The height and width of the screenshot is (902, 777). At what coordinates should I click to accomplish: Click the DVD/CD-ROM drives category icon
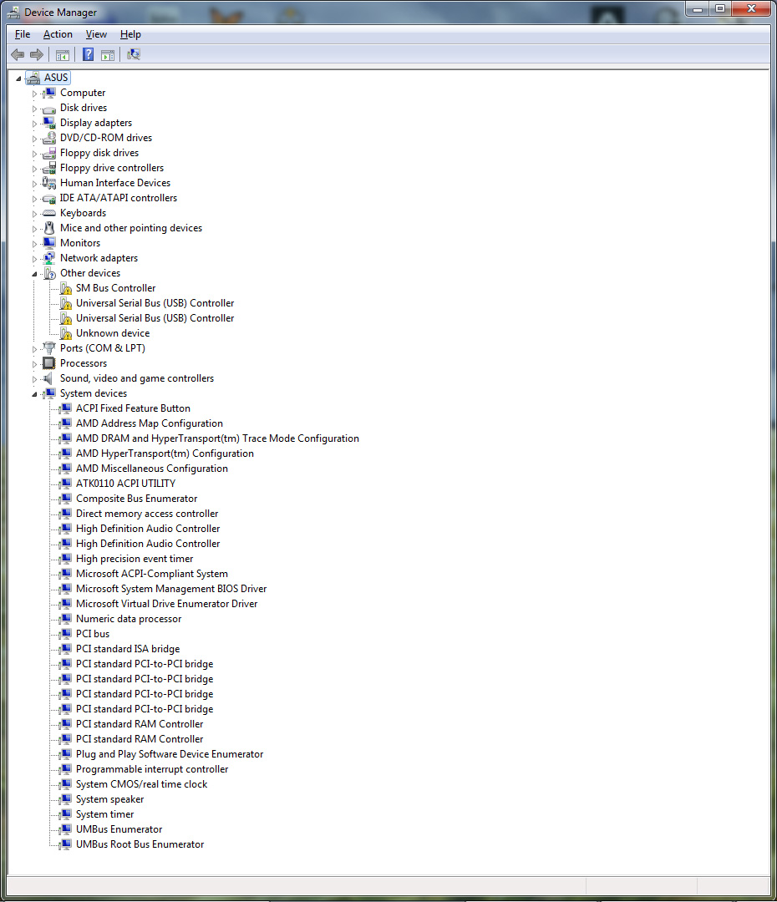coord(49,138)
